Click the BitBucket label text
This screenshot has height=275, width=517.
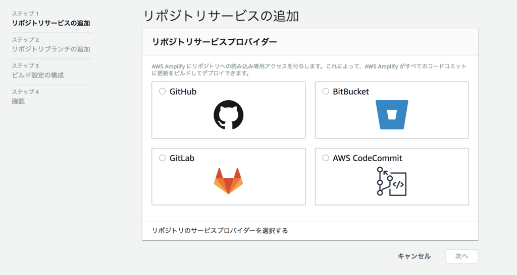pos(351,92)
